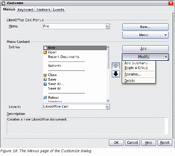Viewport: 175px width, 156px height.
Task: Select the Save All entry
Action: pos(55,89)
